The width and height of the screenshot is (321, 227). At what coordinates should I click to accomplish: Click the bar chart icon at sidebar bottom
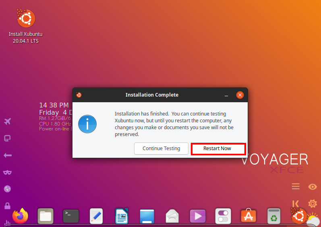[x=7, y=223]
